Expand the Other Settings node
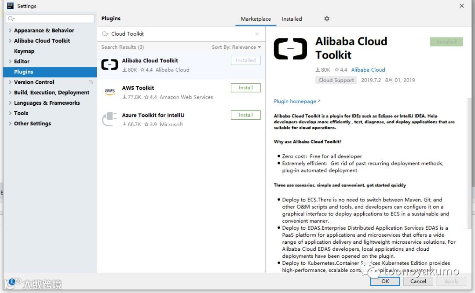 [x=10, y=124]
